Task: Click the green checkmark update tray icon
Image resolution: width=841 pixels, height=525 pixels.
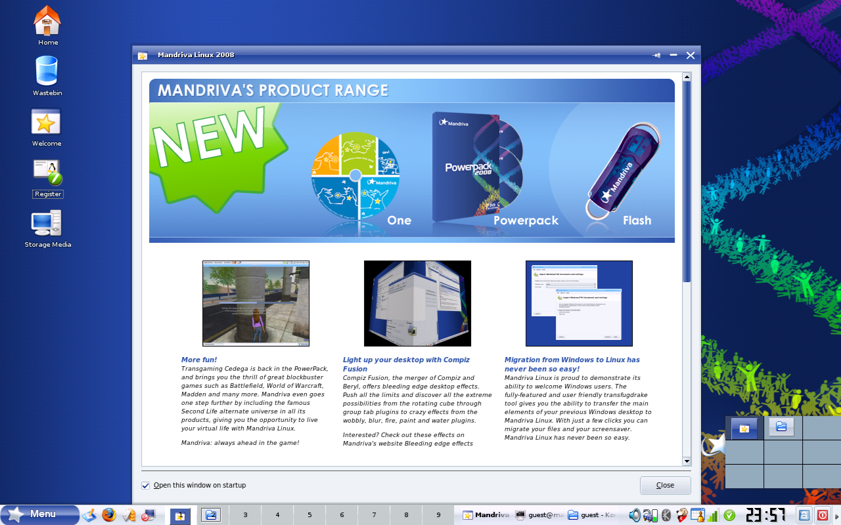Action: pos(729,515)
